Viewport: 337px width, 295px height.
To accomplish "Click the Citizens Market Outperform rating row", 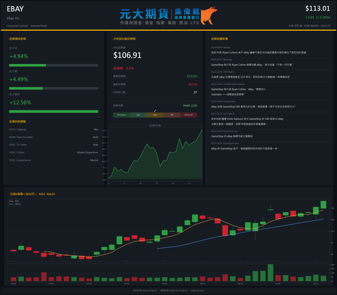I will (53, 152).
